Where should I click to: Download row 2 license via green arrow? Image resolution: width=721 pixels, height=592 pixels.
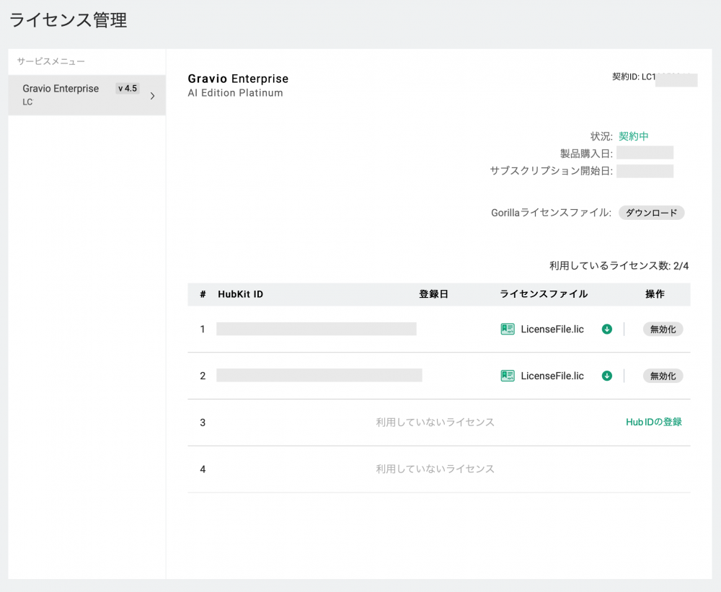[607, 376]
